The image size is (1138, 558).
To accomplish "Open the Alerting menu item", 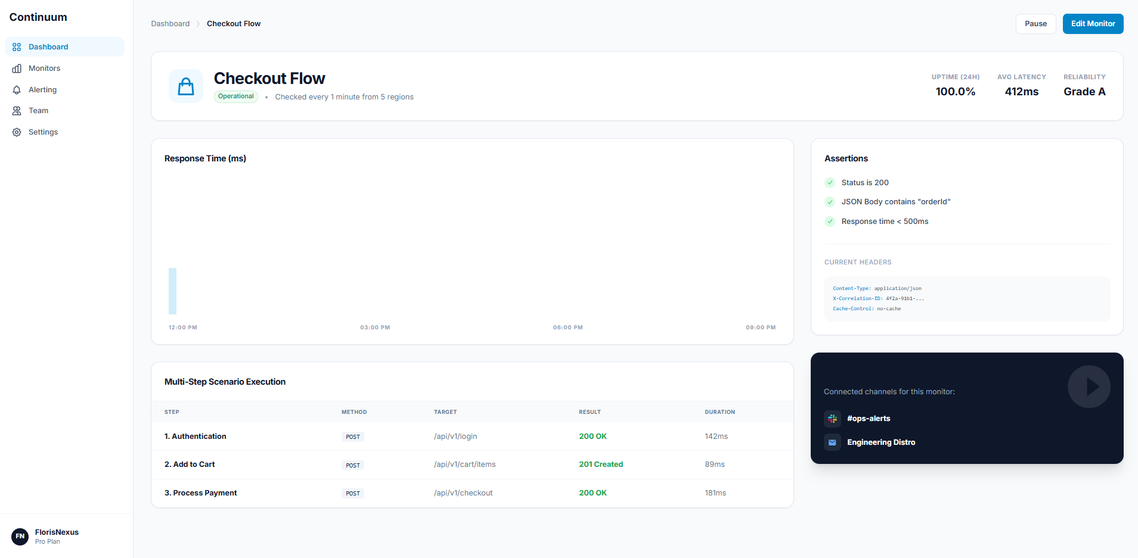I will click(x=42, y=90).
